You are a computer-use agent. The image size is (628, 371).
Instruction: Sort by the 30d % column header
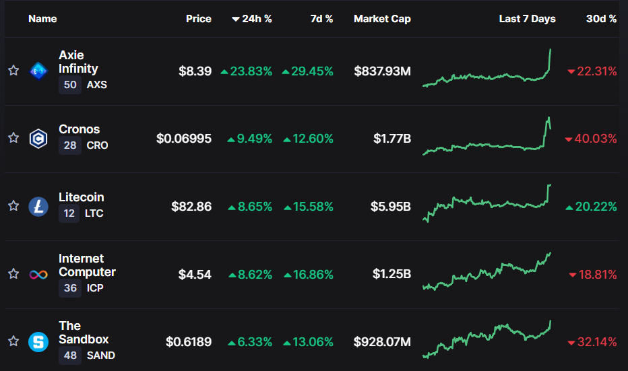601,19
